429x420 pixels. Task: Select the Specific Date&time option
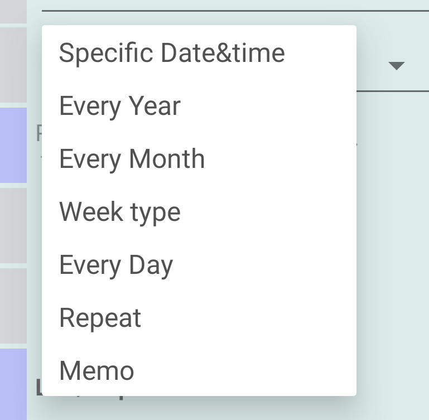pyautogui.click(x=172, y=54)
